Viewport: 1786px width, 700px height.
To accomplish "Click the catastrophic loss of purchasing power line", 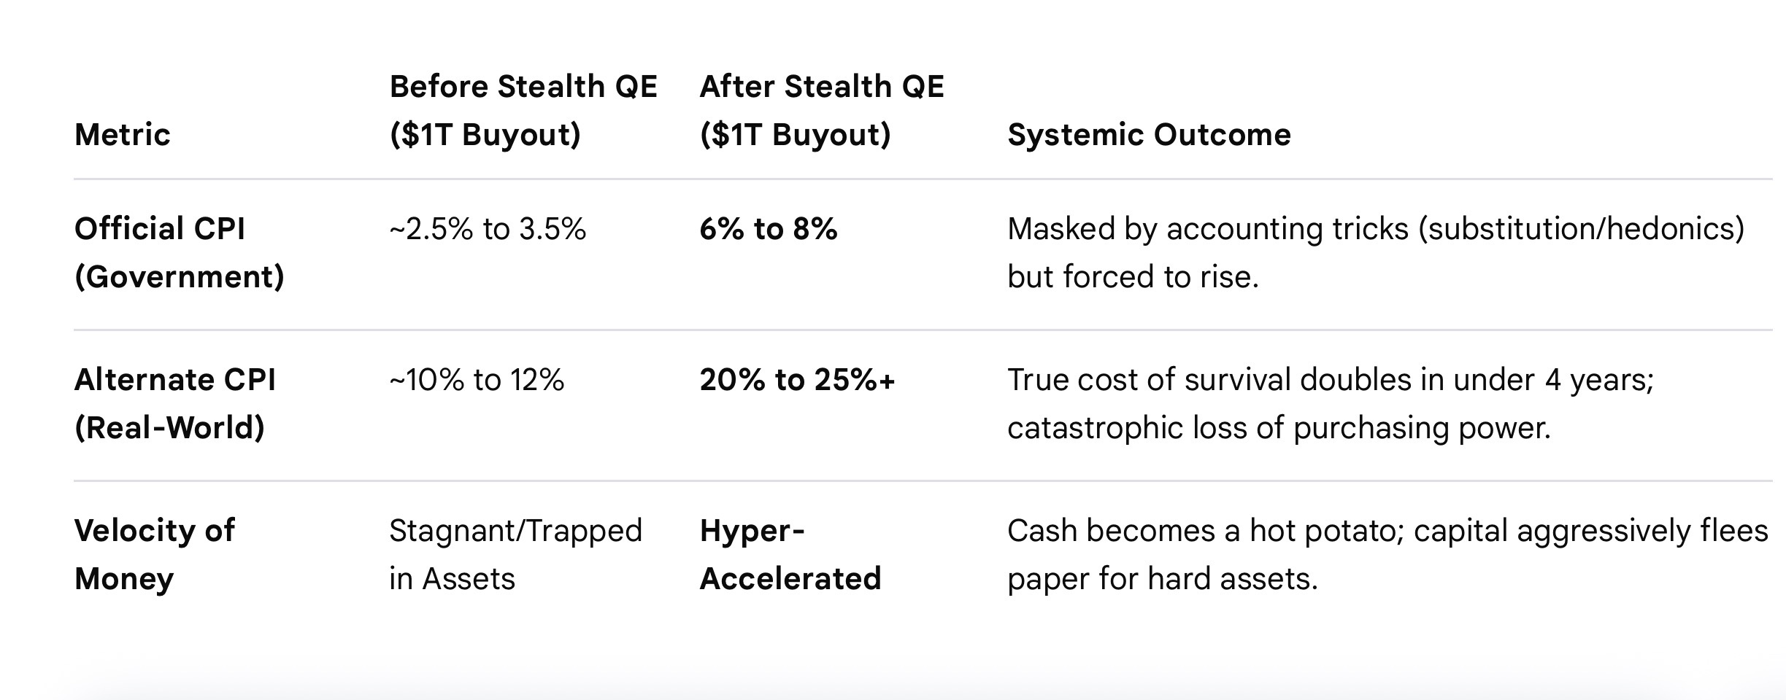I will pyautogui.click(x=1279, y=428).
